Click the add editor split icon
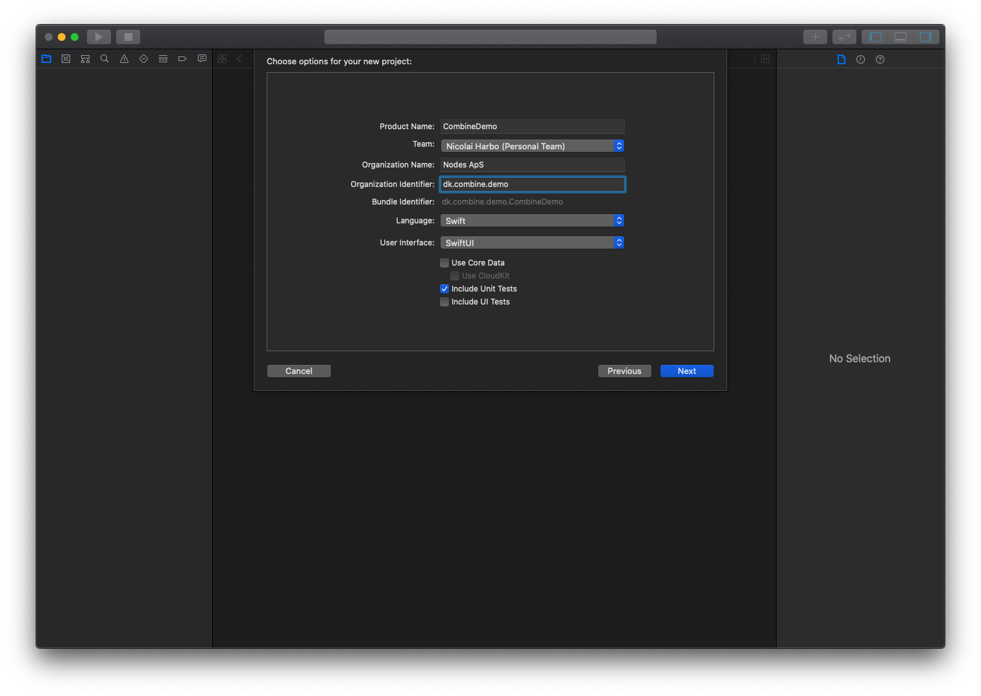981x696 pixels. click(x=765, y=59)
